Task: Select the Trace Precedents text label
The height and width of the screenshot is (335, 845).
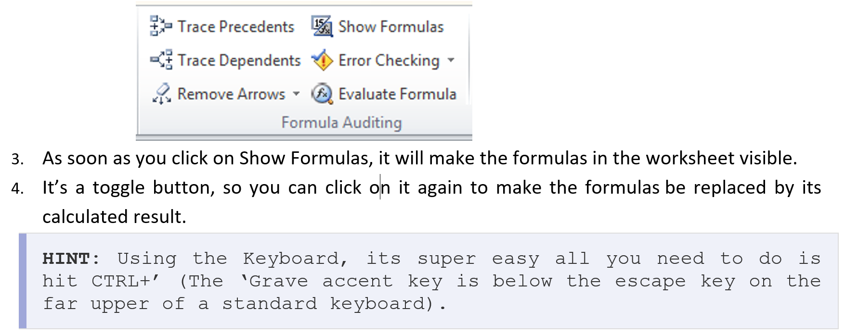Action: pyautogui.click(x=236, y=26)
